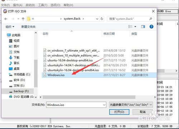Click the search magnifier icon

(x=151, y=19)
